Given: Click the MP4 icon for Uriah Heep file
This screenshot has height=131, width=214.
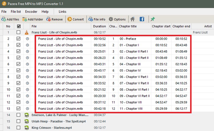Looking at the screenshot, I should tap(27, 121).
